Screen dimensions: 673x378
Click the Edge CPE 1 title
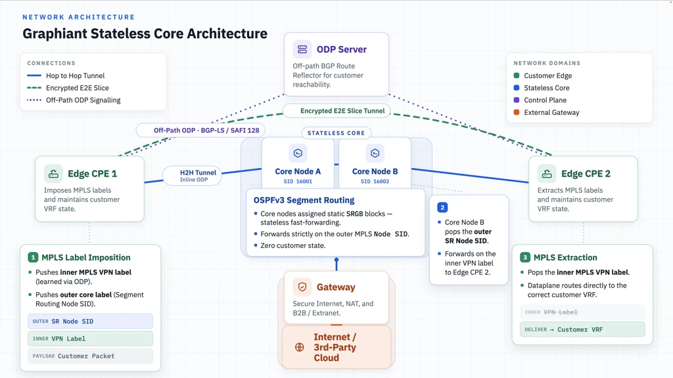(92, 173)
